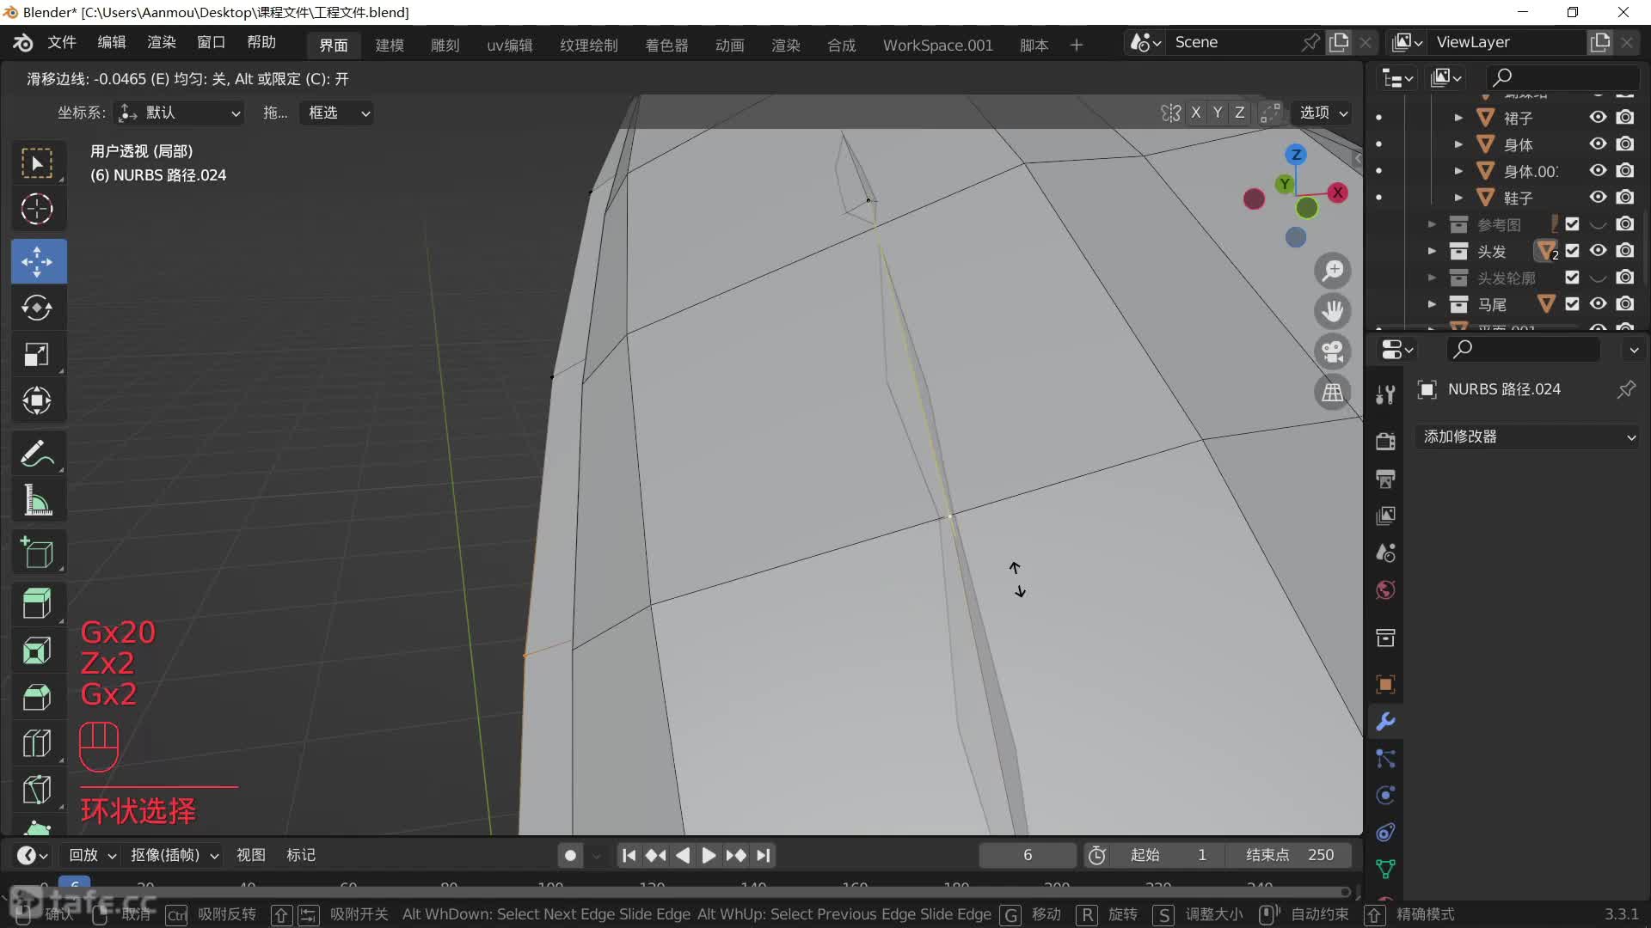Toggle the 参考图 collection checkbox
The width and height of the screenshot is (1651, 928).
click(1572, 224)
